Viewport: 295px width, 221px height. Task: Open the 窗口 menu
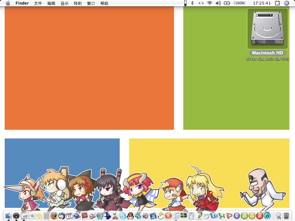(x=91, y=3)
